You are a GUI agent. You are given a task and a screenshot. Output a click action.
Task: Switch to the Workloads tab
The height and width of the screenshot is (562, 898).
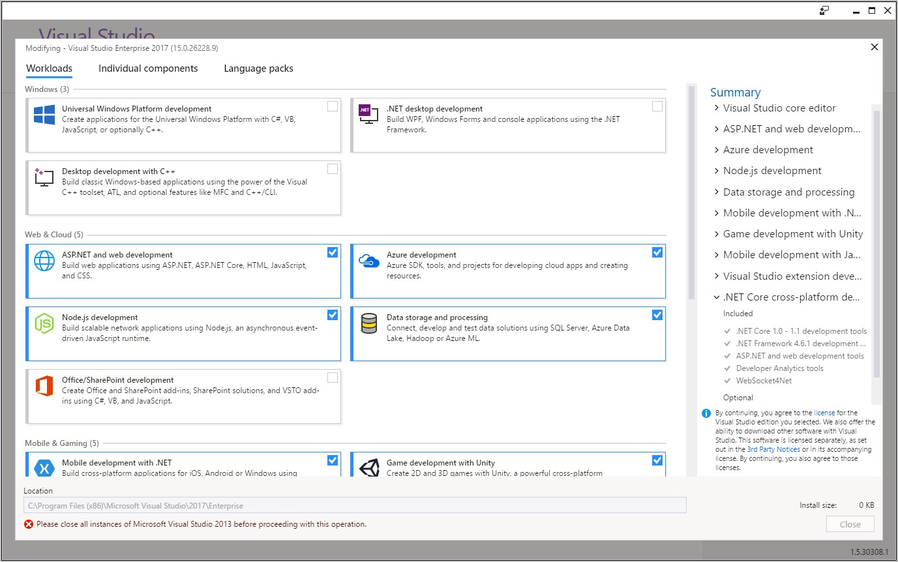[x=49, y=68]
